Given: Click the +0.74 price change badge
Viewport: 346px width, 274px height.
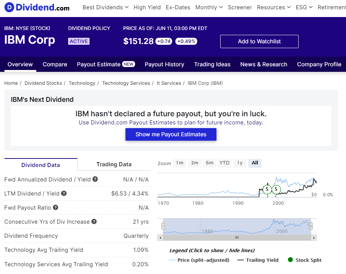Looking at the screenshot, I should coord(164,41).
